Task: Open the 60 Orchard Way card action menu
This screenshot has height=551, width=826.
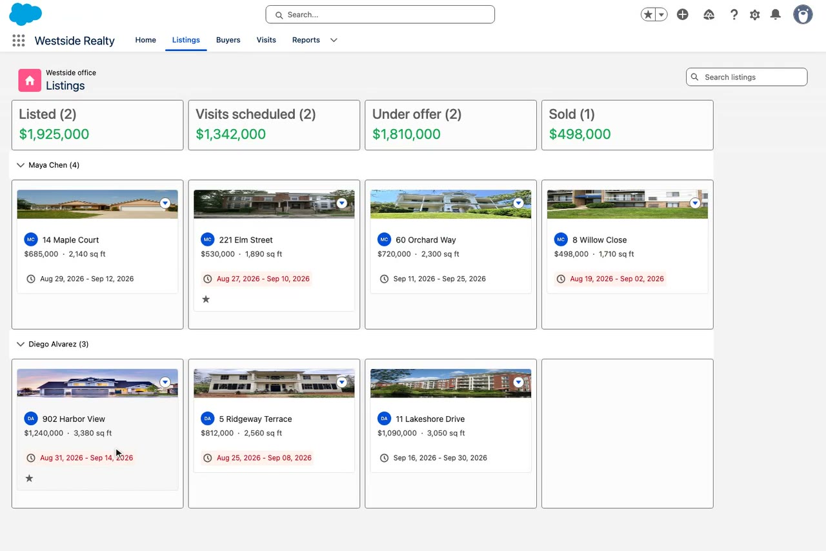Action: tap(518, 203)
